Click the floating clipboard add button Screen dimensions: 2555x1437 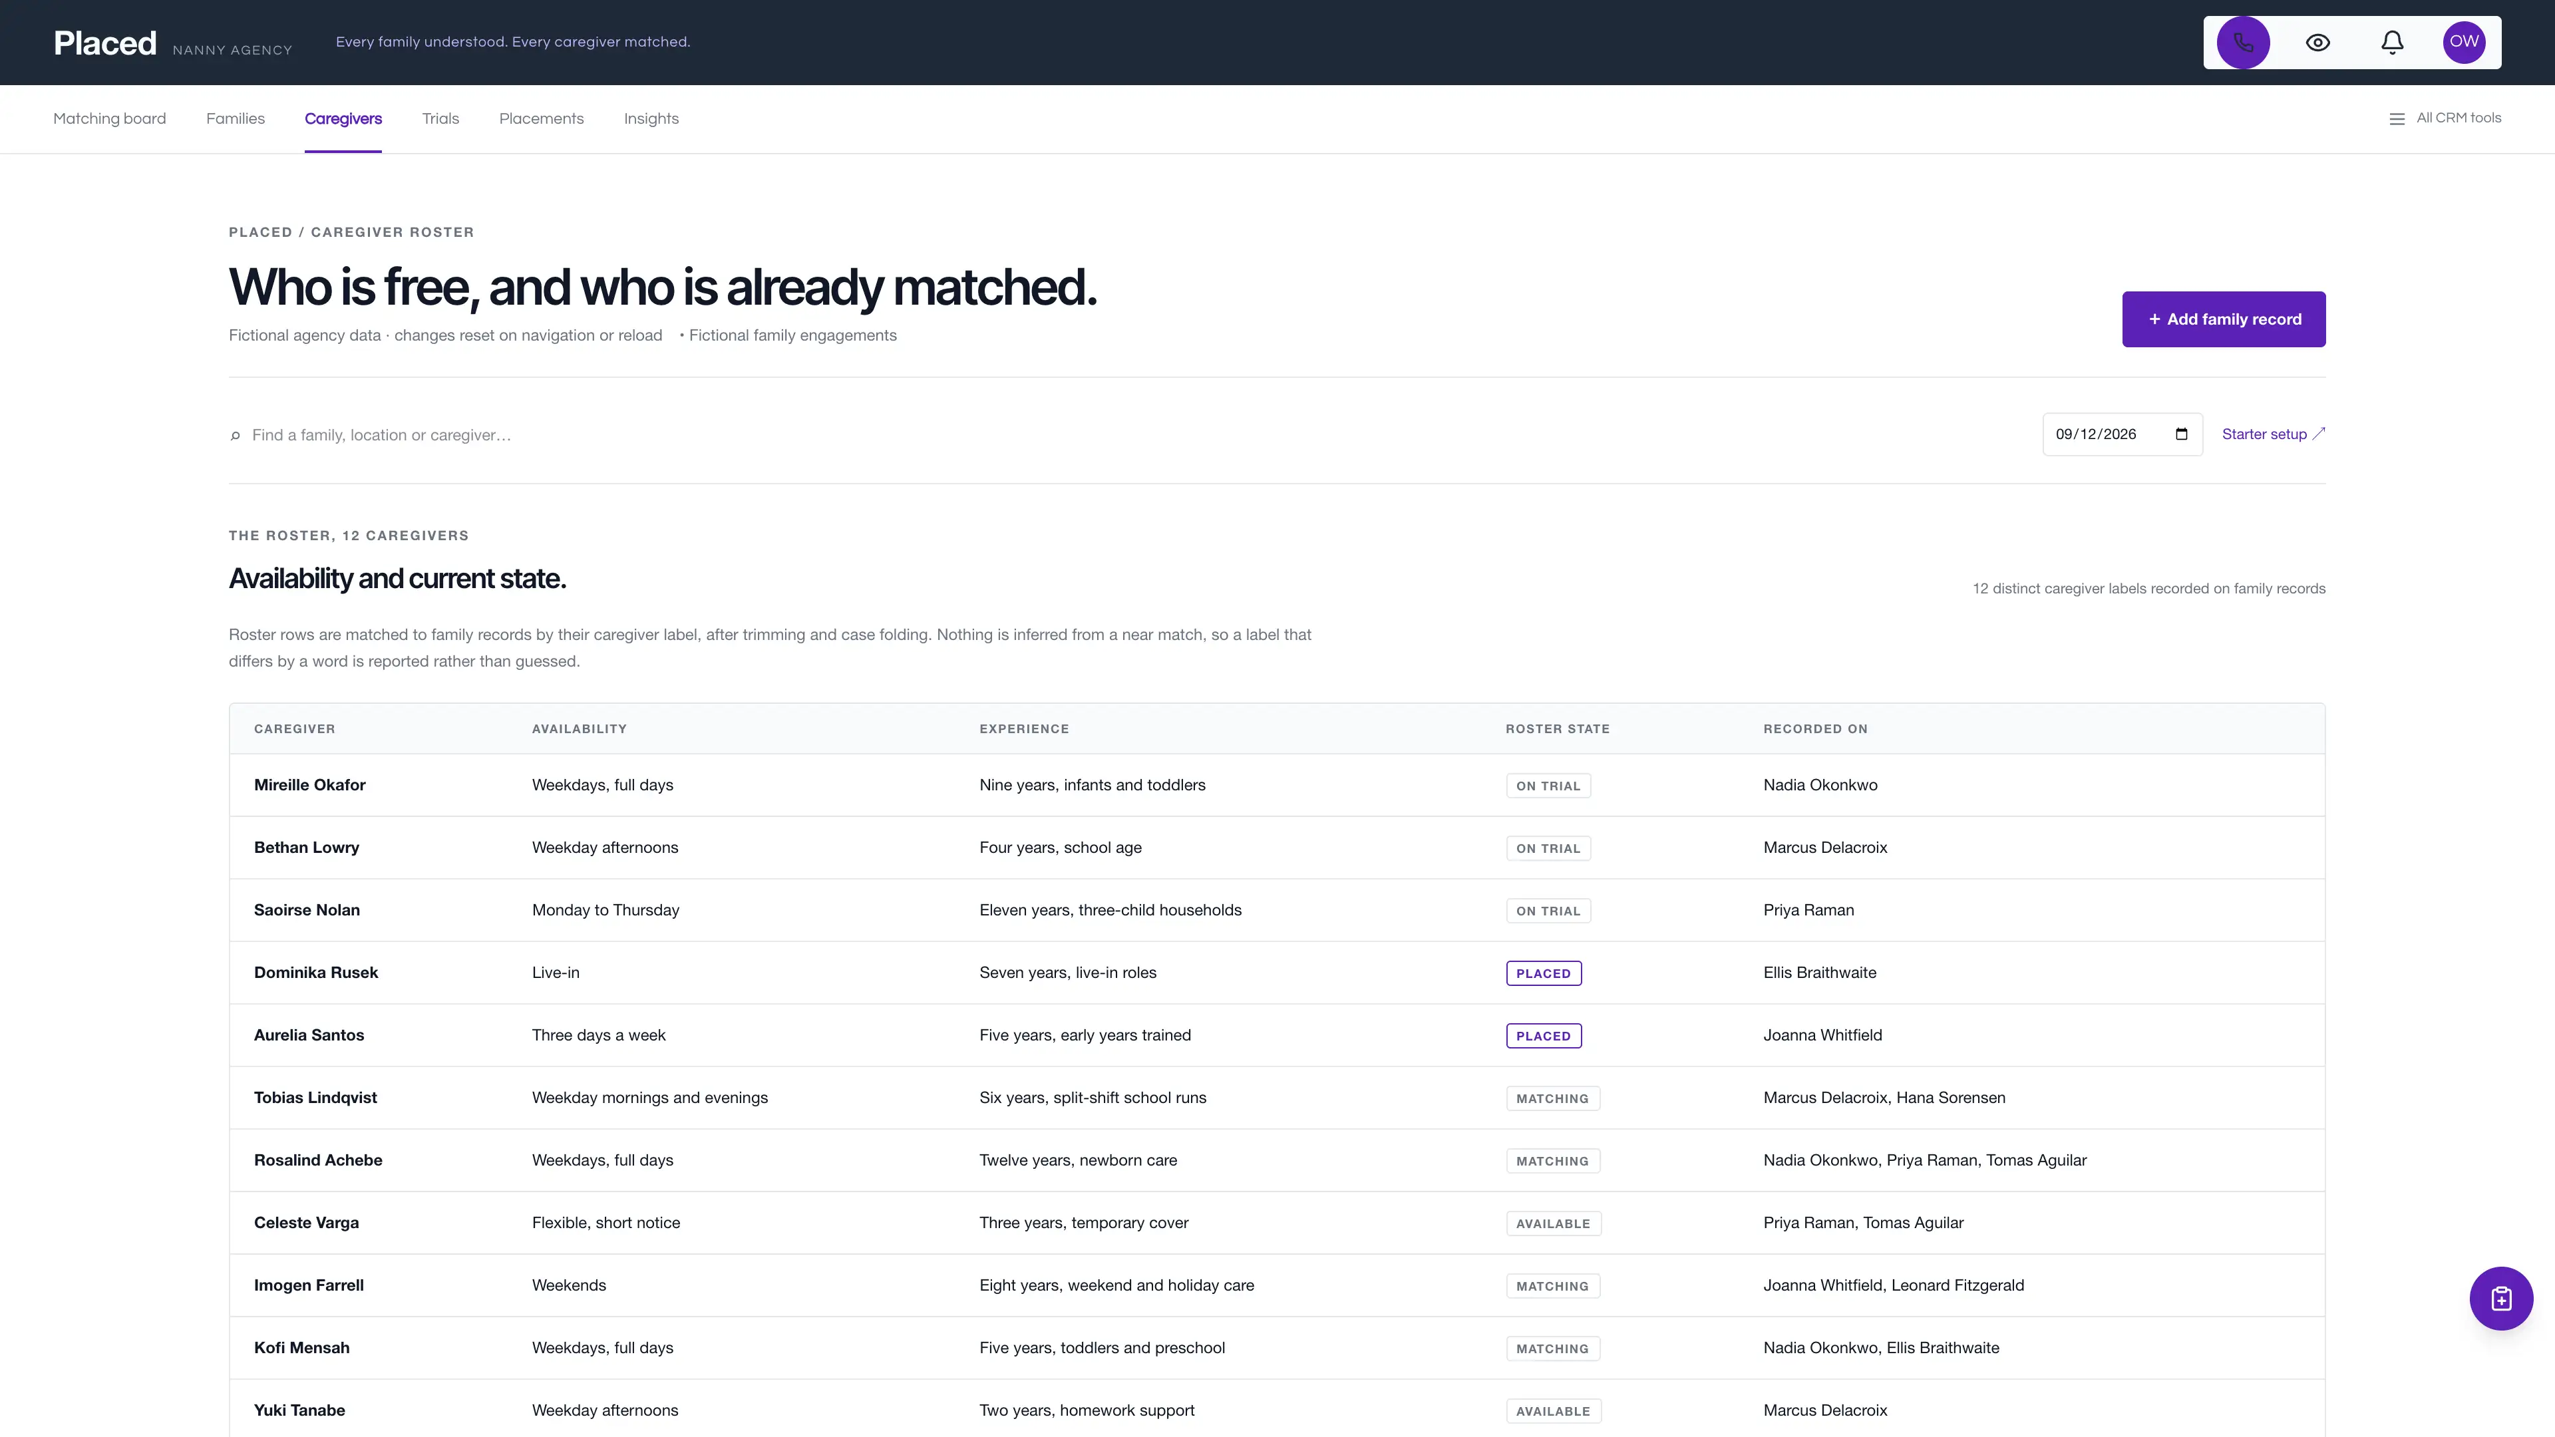2500,1298
